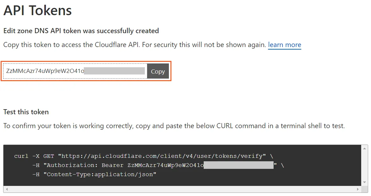
Task: Click the Content-Type application/json line
Action: (95, 174)
